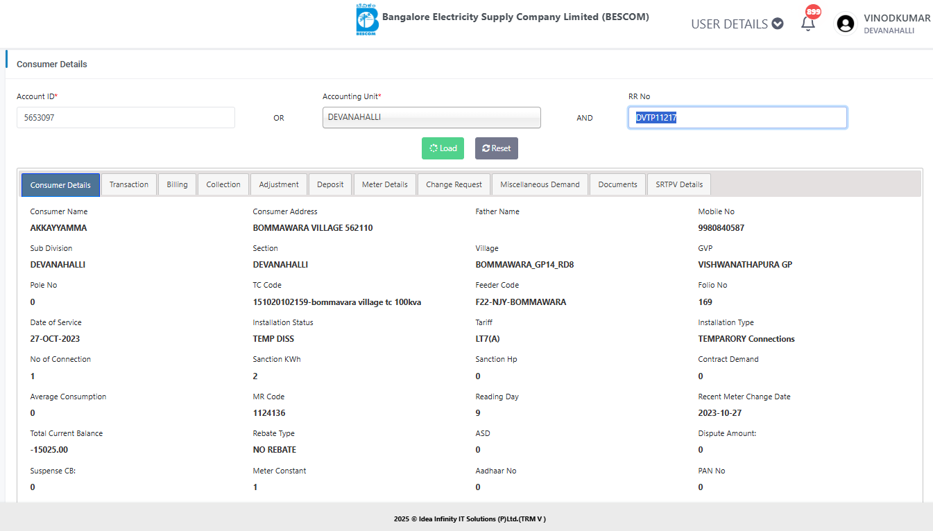Viewport: 933px width, 531px height.
Task: Open the Change Request tab
Action: pyautogui.click(x=454, y=184)
